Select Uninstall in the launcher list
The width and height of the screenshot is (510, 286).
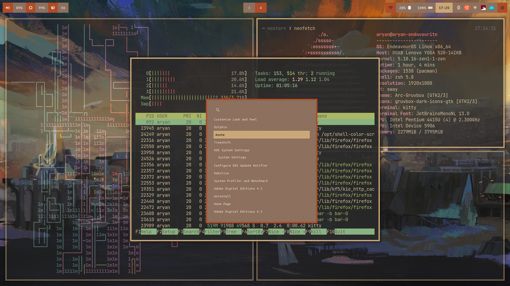tap(262, 196)
